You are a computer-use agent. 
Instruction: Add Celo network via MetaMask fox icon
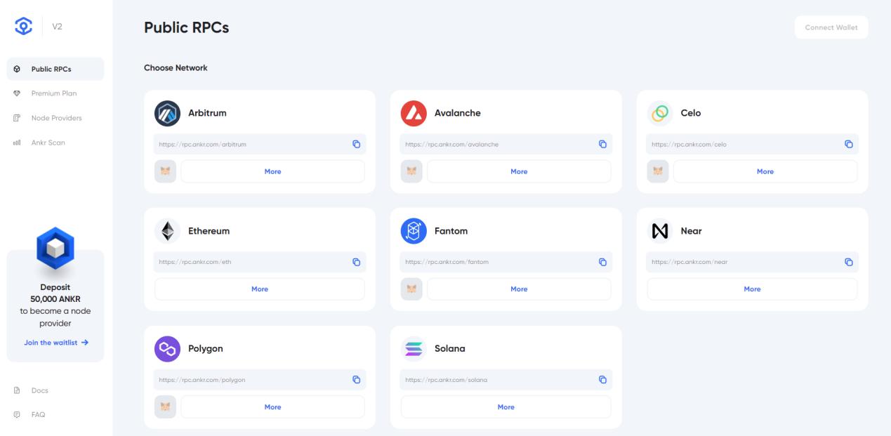point(659,171)
